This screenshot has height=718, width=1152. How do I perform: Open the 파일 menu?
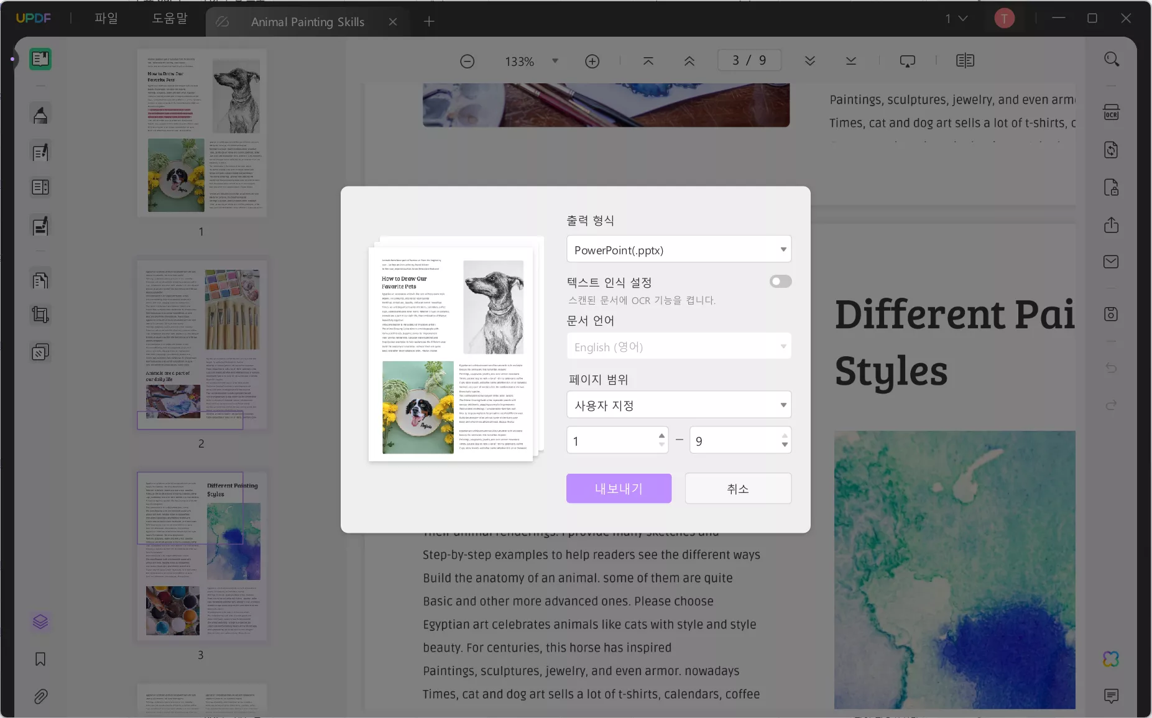click(x=106, y=19)
